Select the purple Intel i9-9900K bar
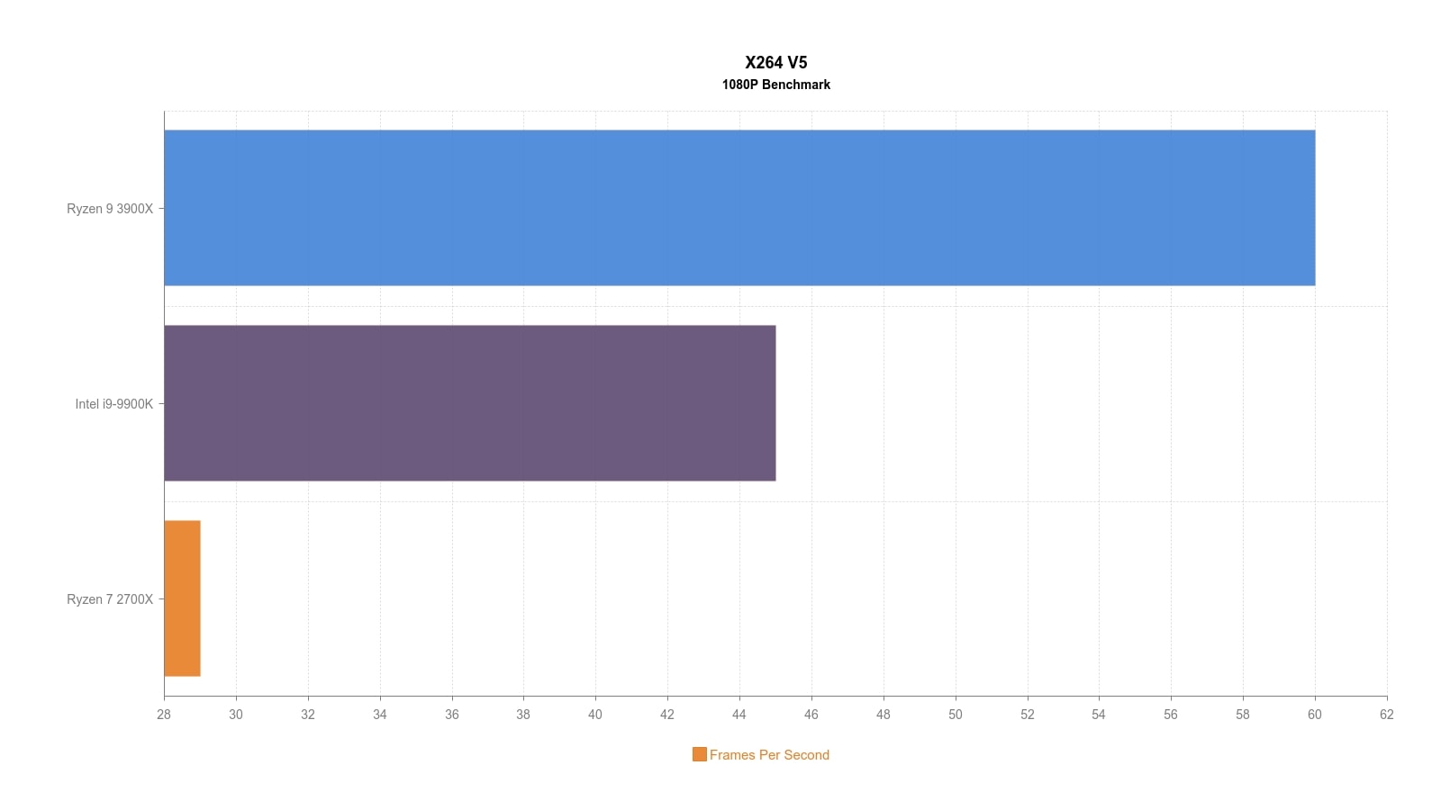The height and width of the screenshot is (810, 1441). pos(469,403)
